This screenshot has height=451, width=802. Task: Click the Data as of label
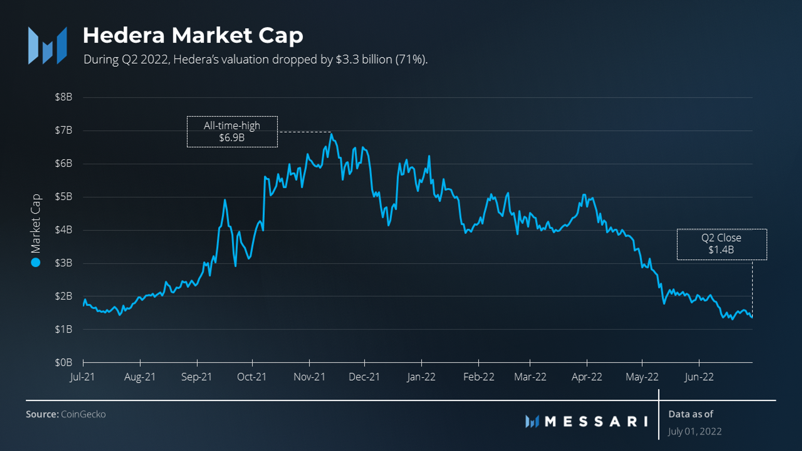(x=691, y=414)
